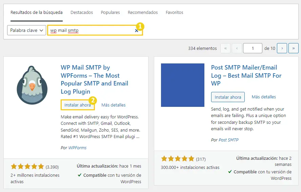Image resolution: width=301 pixels, height=192 pixels.
Task: Click the Post SMTP compatibility checkmark
Action: point(230,171)
